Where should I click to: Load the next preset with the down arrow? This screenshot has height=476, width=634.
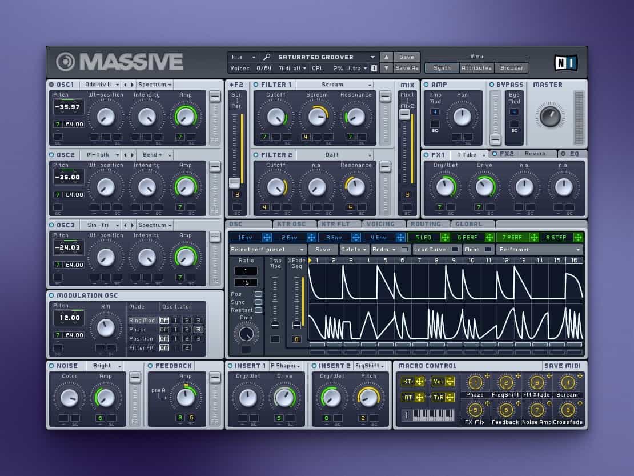tap(386, 68)
